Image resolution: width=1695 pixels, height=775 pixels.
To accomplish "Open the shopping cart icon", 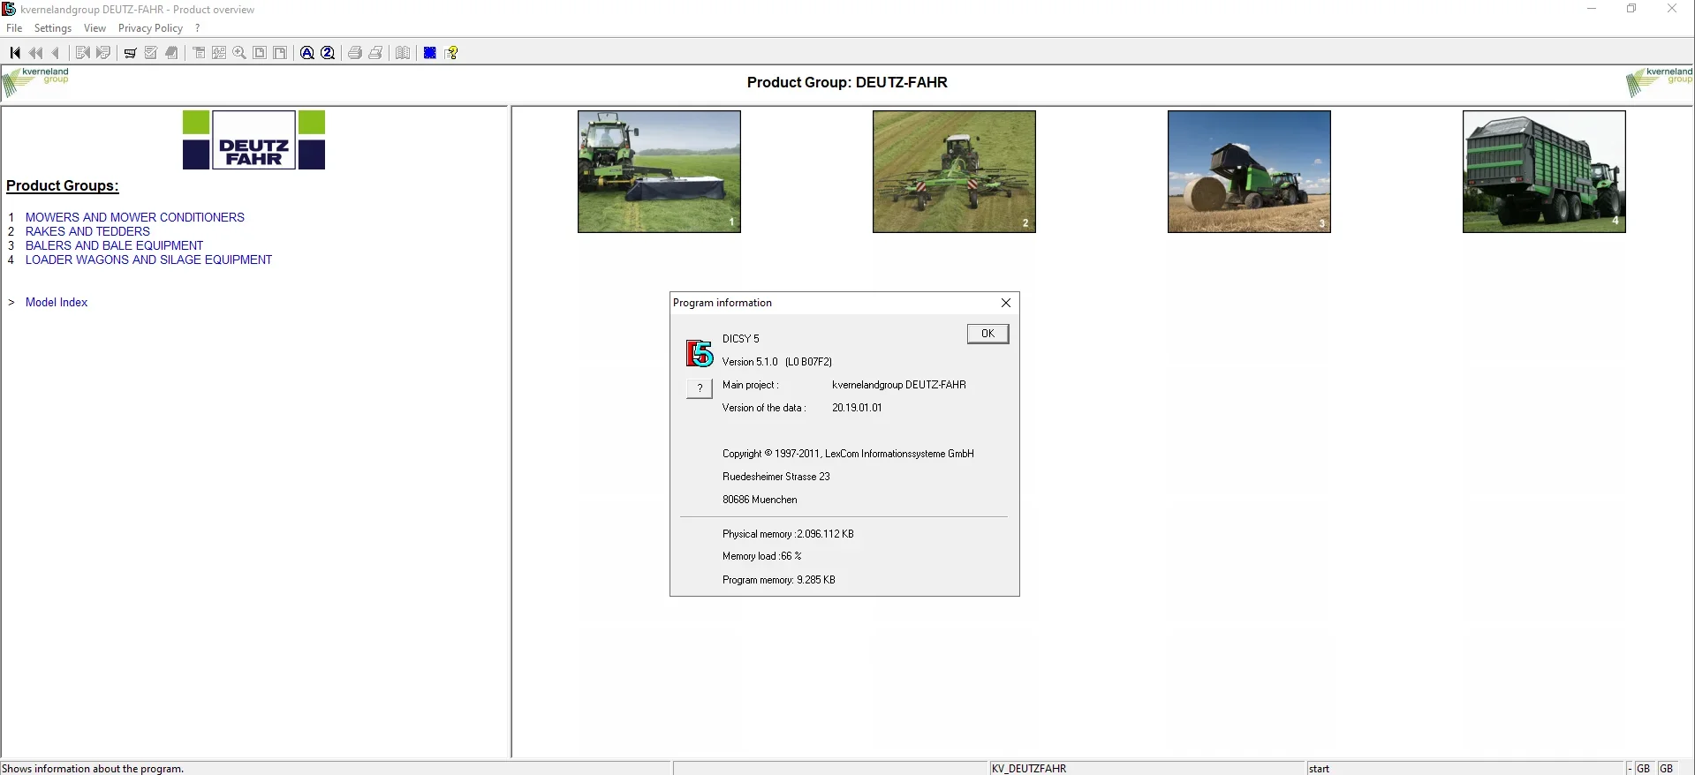I will [130, 53].
